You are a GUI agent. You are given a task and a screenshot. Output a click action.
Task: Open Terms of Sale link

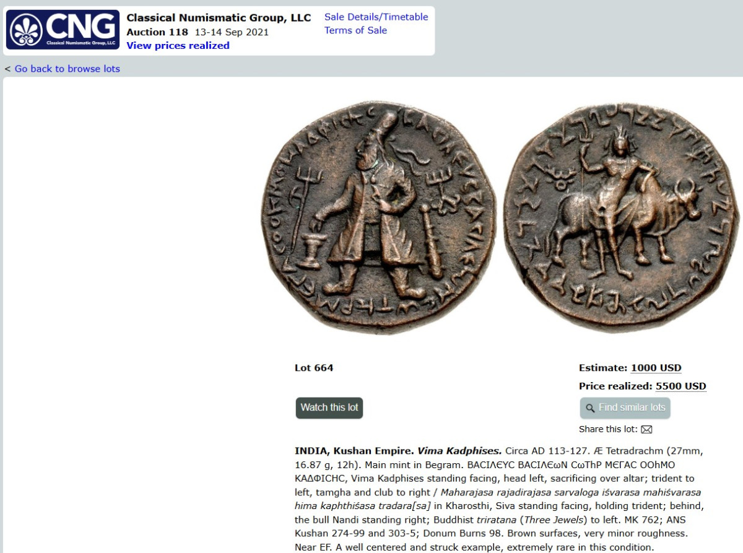coord(355,30)
